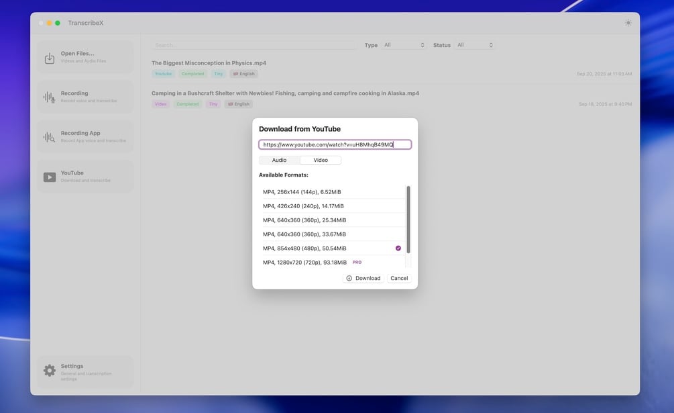Switch to the Audio format tab
Screen dimensions: 674x413
(x=280, y=160)
